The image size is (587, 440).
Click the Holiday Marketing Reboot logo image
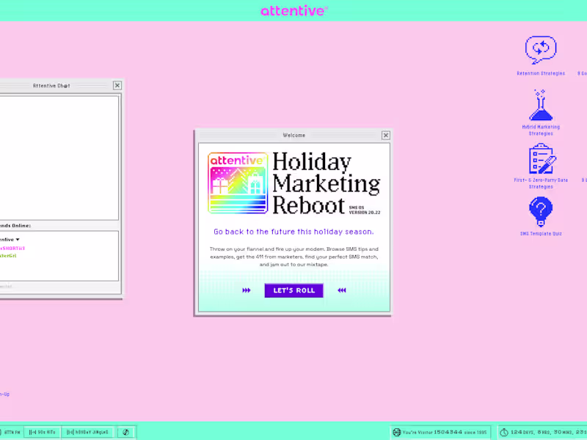click(238, 183)
